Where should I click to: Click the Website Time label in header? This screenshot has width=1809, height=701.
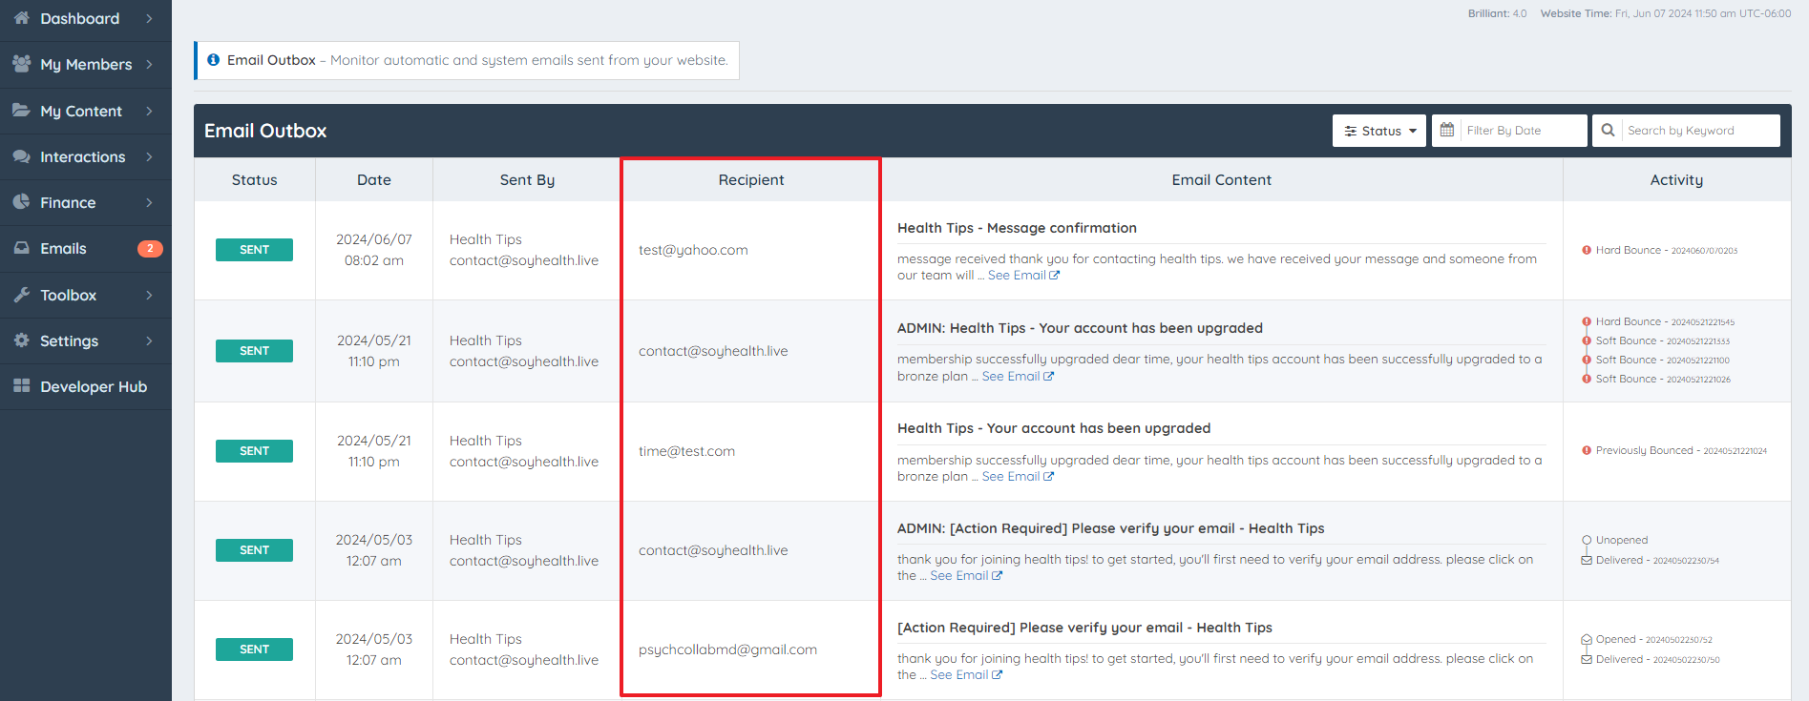coord(1575,13)
